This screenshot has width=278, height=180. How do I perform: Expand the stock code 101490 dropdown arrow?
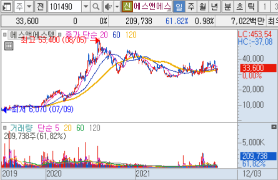[x=86, y=7]
